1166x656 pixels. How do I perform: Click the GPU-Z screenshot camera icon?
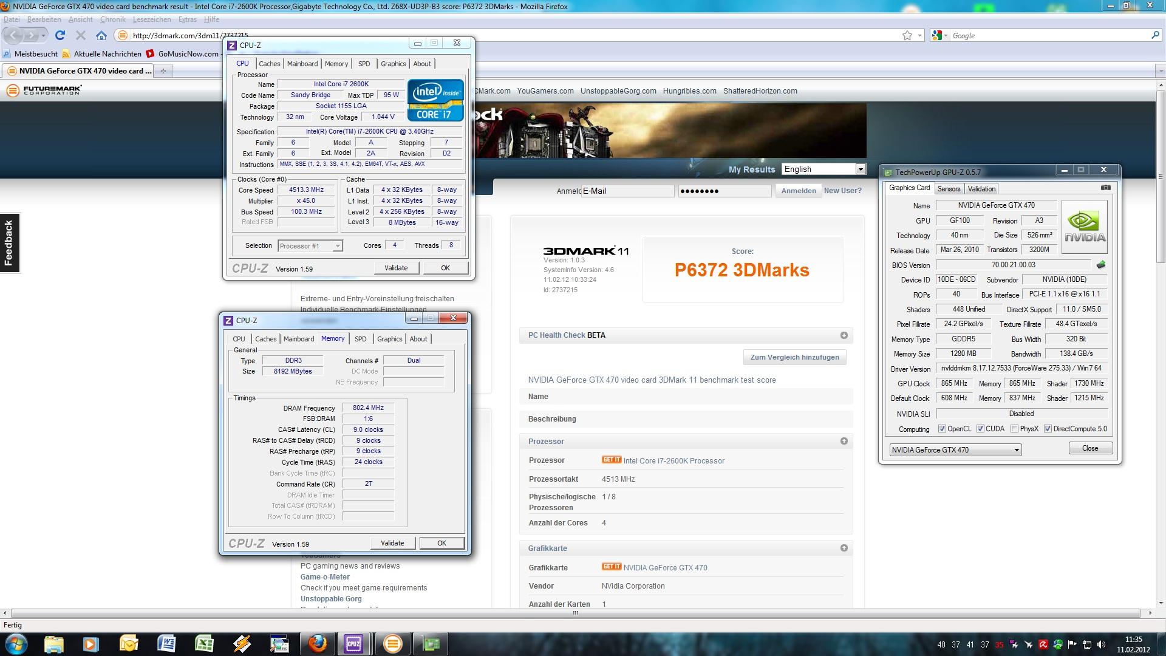click(x=1105, y=188)
